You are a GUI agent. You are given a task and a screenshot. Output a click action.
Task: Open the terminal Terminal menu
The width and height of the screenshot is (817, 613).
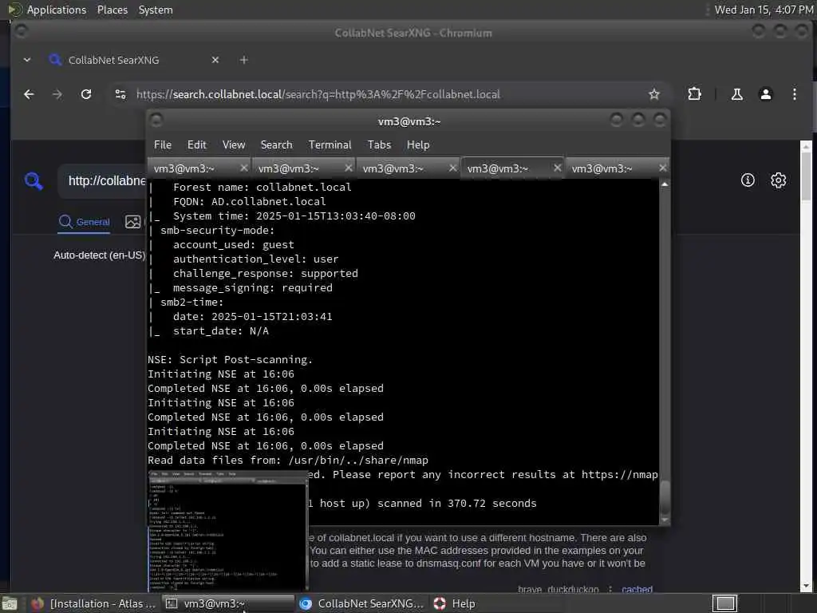point(330,145)
